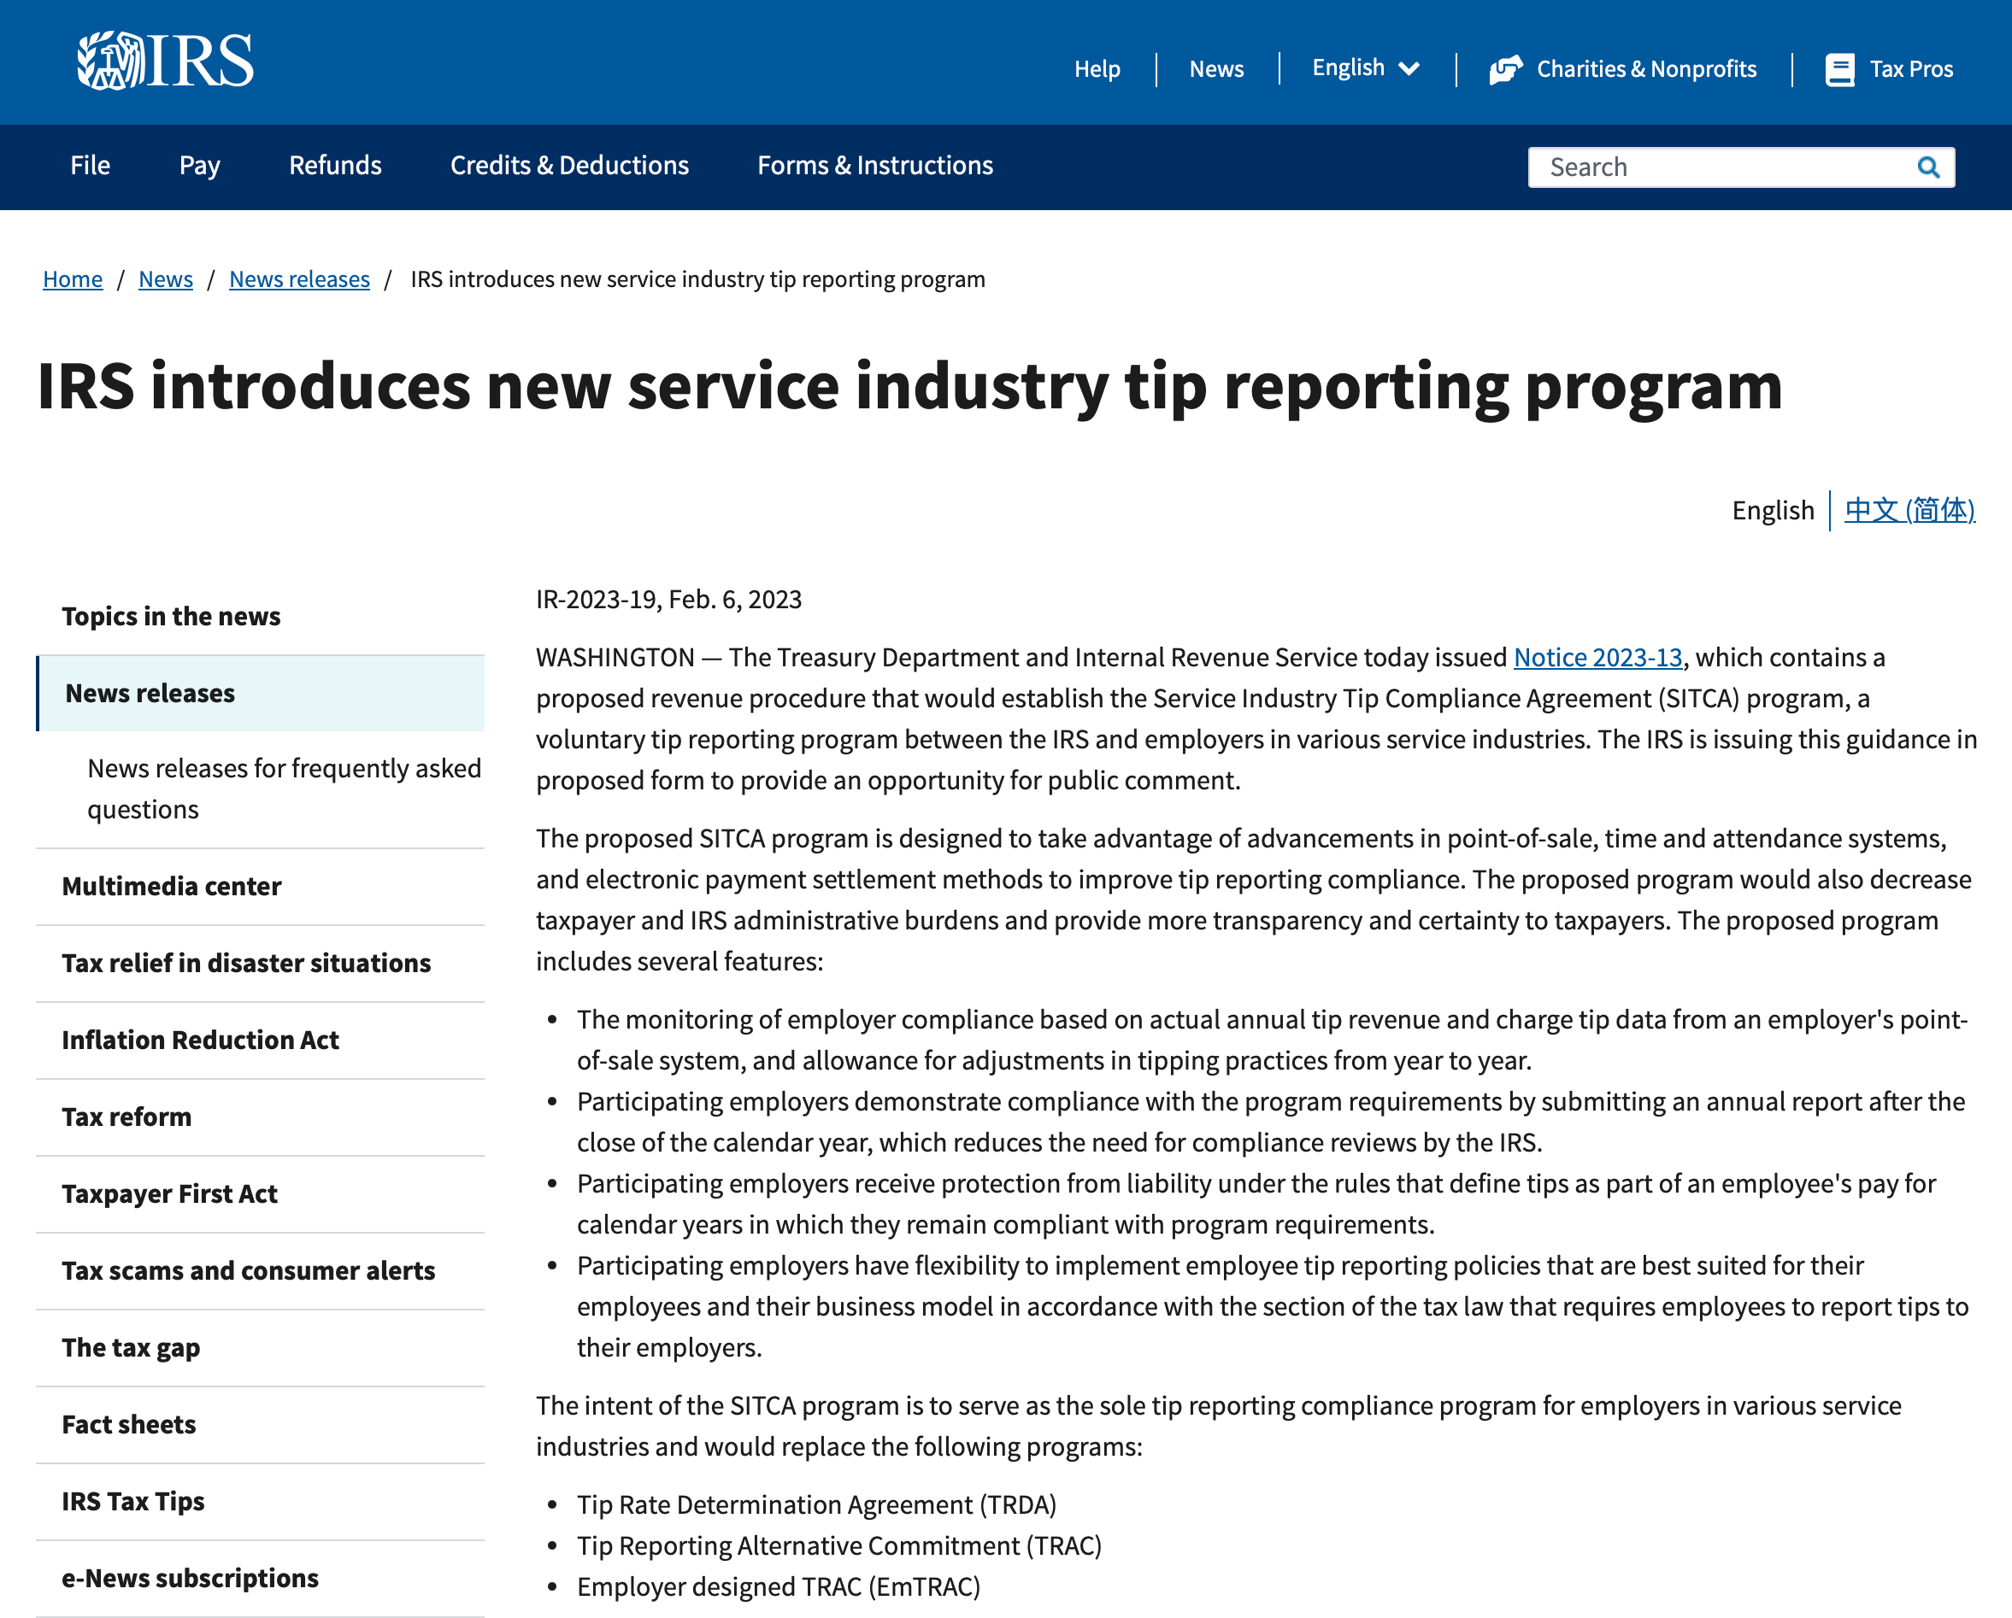Click the article headline
The image size is (2012, 1618).
(x=909, y=386)
